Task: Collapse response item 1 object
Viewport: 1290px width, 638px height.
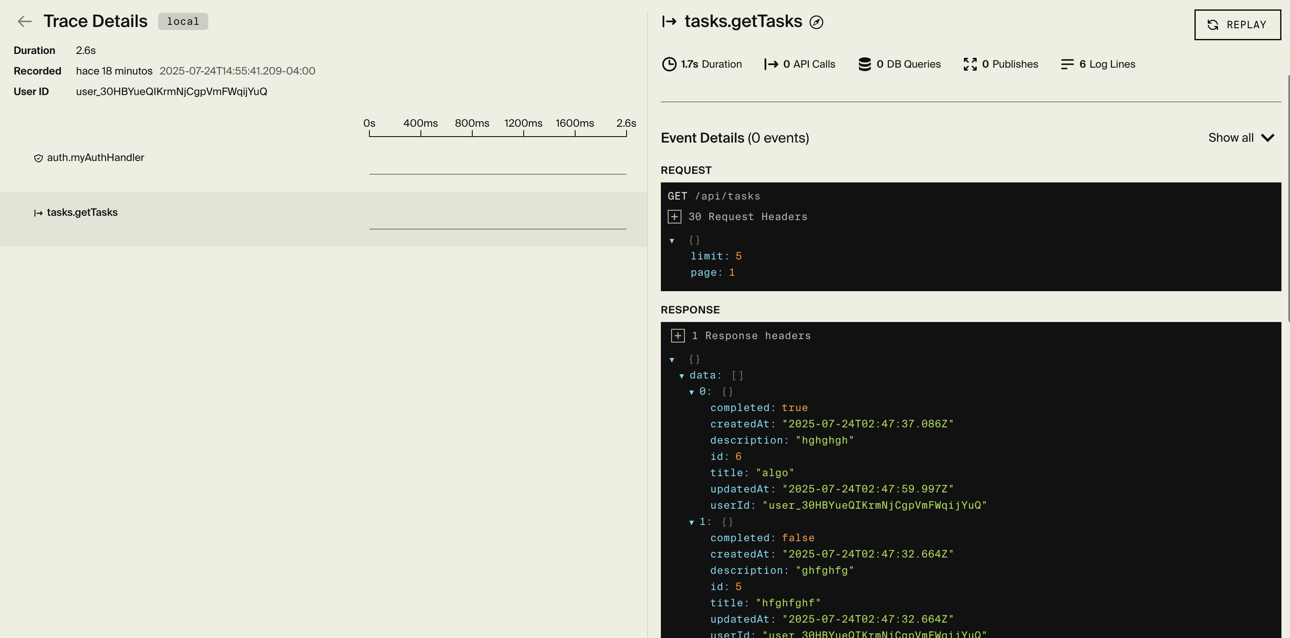Action: (x=692, y=522)
